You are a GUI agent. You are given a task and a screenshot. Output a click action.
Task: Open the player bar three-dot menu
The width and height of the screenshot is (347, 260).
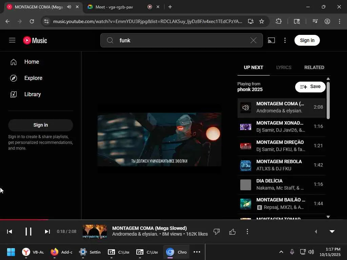[x=247, y=232]
